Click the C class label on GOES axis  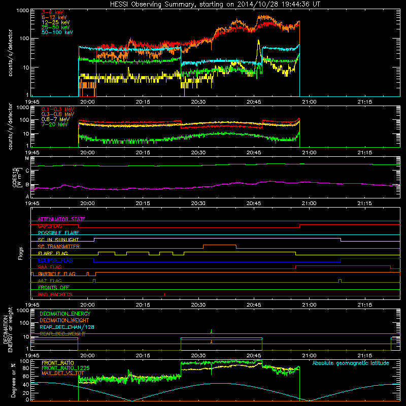pos(27,171)
